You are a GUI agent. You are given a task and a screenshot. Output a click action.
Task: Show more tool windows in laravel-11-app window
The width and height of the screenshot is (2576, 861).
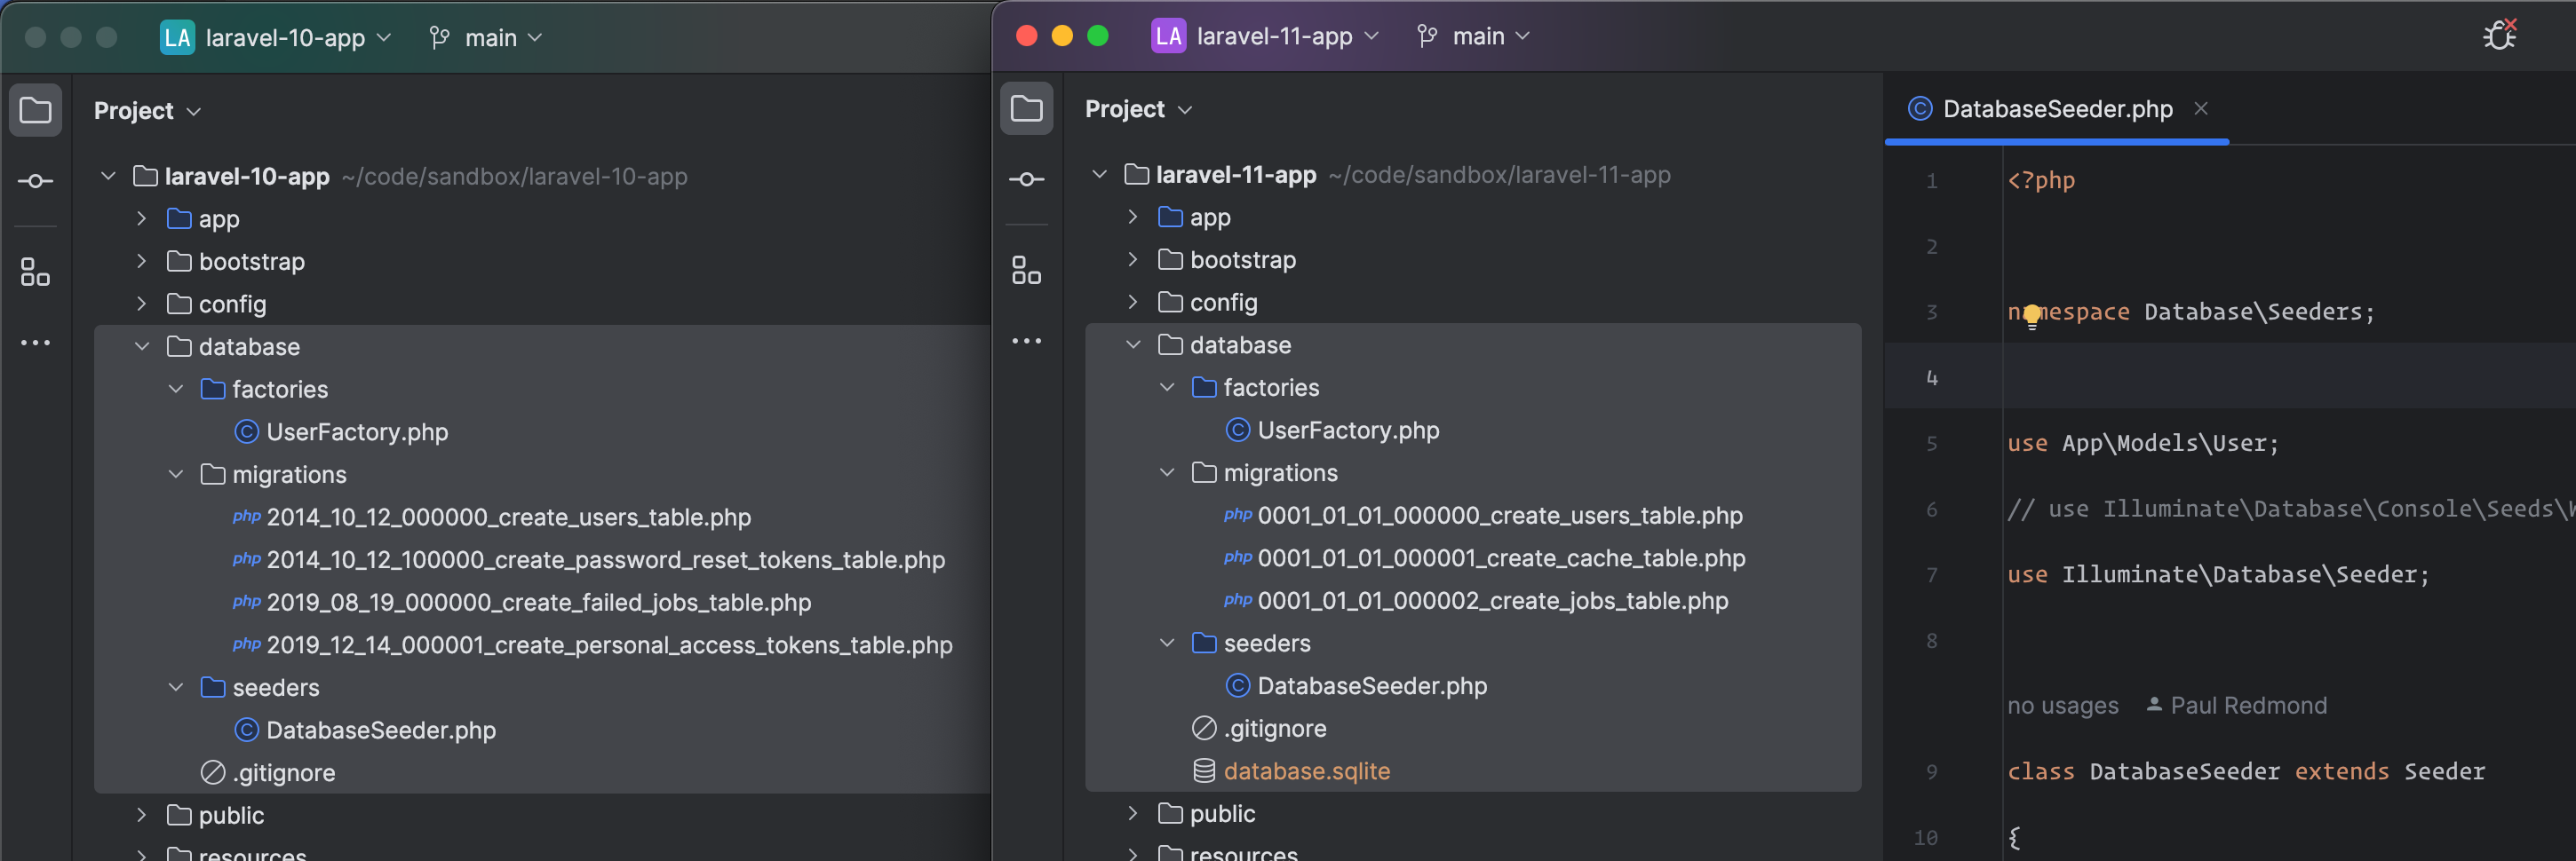tap(1026, 341)
